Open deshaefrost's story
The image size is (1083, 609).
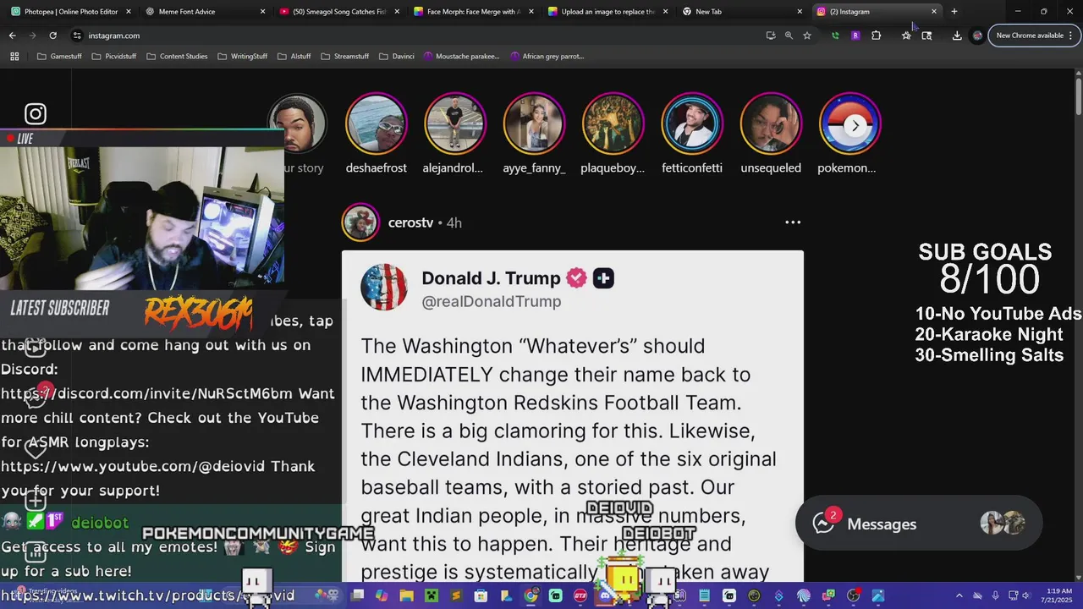377,123
